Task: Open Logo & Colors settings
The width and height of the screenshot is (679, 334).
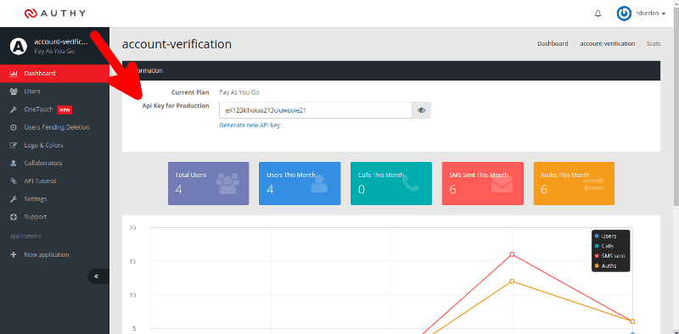Action: tap(54, 145)
